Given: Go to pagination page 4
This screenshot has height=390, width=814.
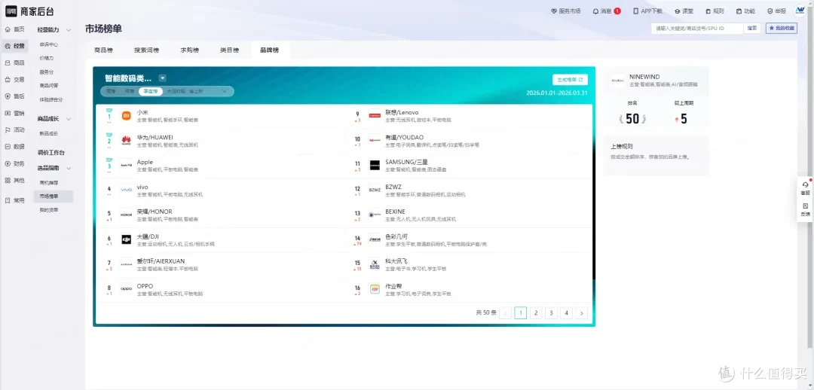Looking at the screenshot, I should [x=566, y=312].
